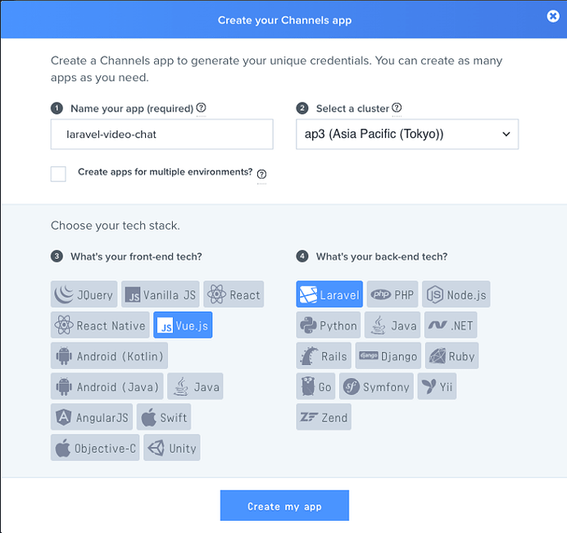
Task: Toggle the selected Vue.js front-end option
Action: (183, 325)
